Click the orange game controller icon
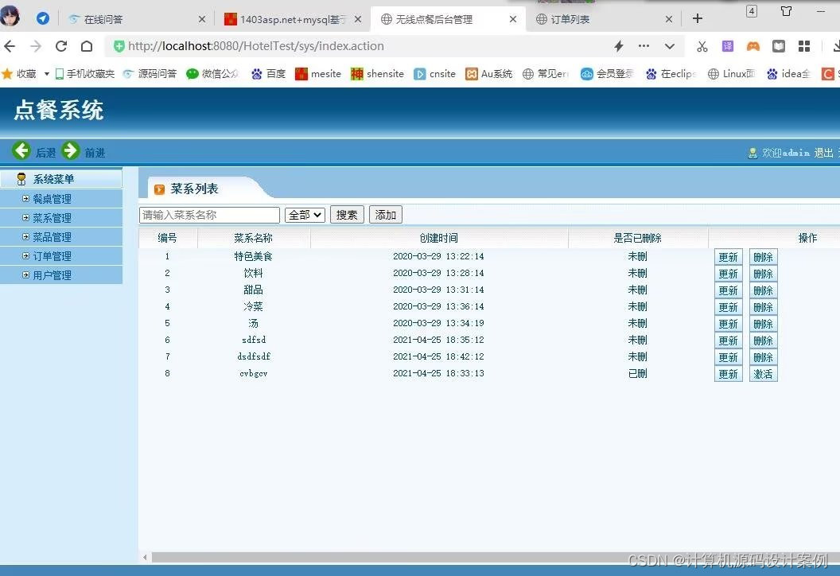 (x=753, y=47)
